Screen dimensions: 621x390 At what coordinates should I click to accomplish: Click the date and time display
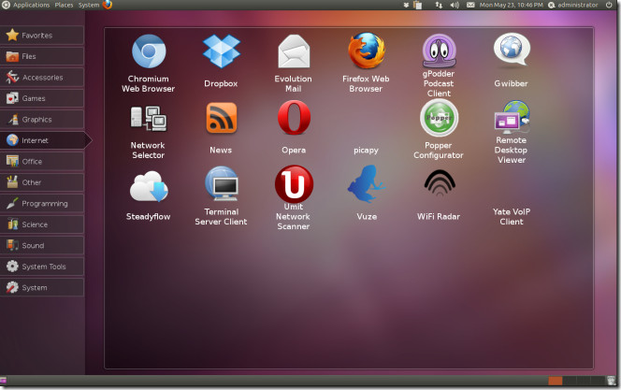(511, 5)
